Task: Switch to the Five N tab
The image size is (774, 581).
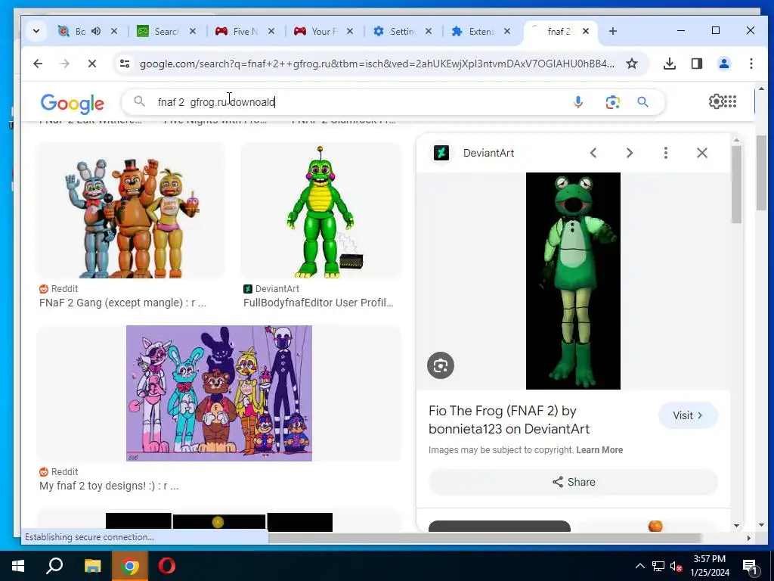Action: coord(244,31)
